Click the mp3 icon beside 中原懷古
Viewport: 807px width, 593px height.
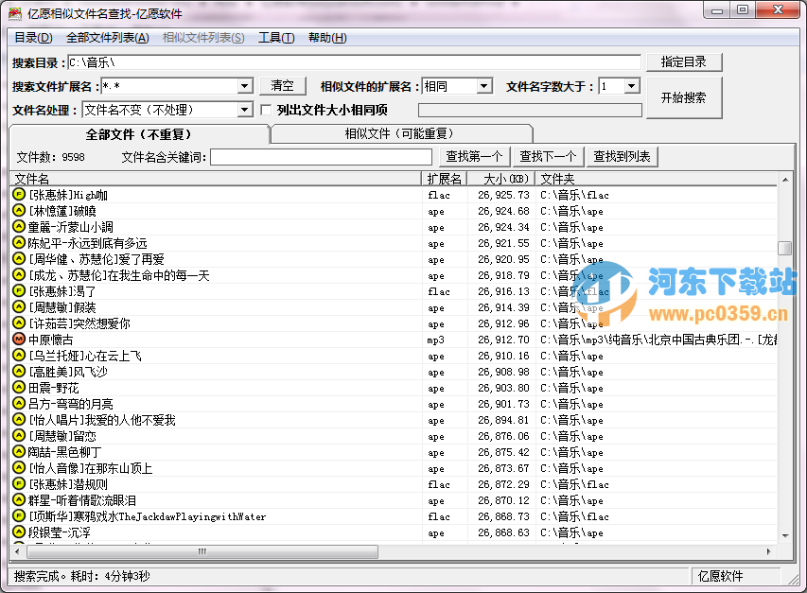coord(17,340)
